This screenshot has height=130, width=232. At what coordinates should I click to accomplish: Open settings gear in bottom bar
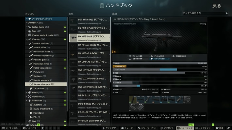tap(228, 128)
